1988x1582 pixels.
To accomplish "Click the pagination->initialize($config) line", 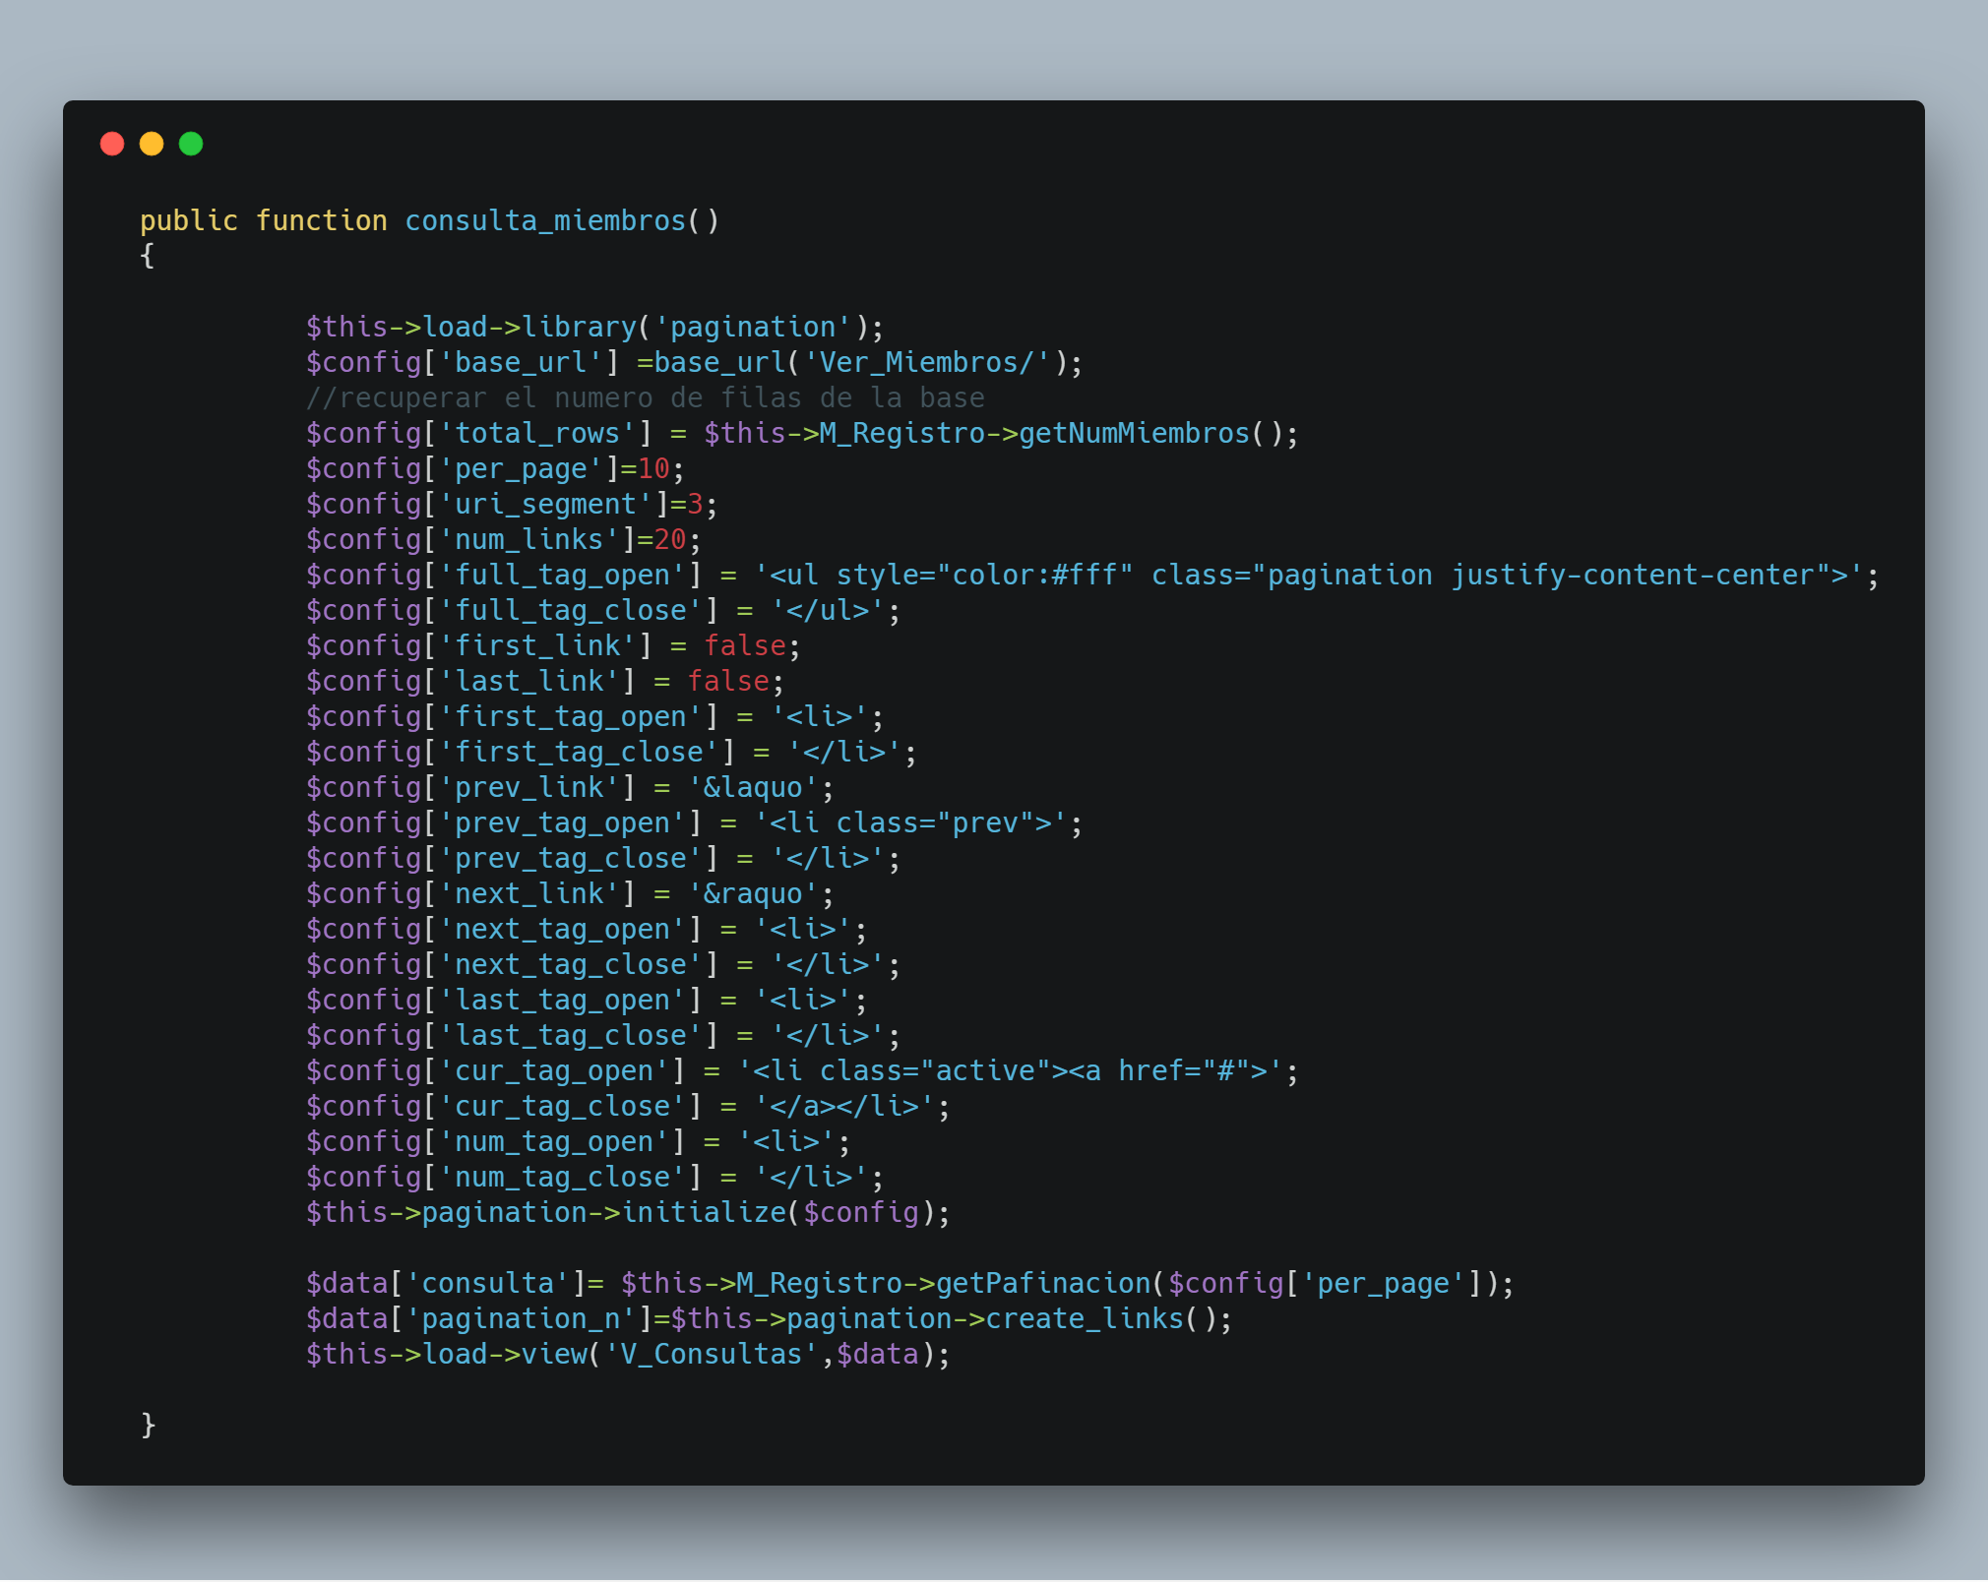I will tap(628, 1212).
